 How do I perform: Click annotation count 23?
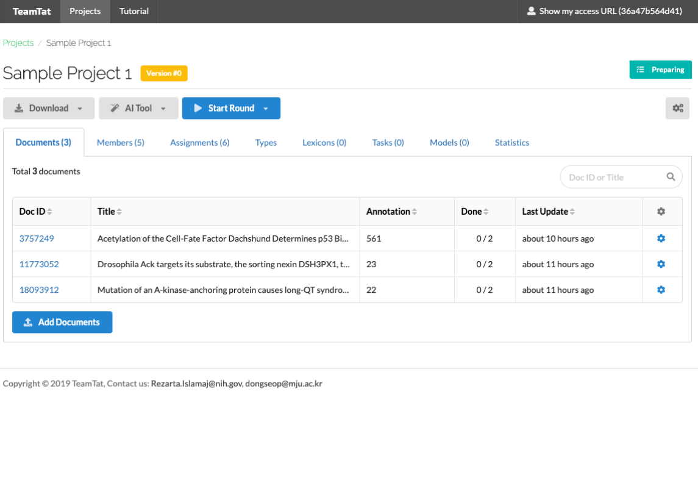tap(371, 264)
